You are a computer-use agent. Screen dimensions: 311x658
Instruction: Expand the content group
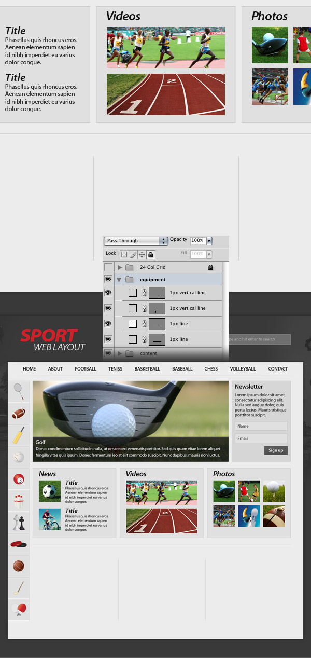[119, 353]
